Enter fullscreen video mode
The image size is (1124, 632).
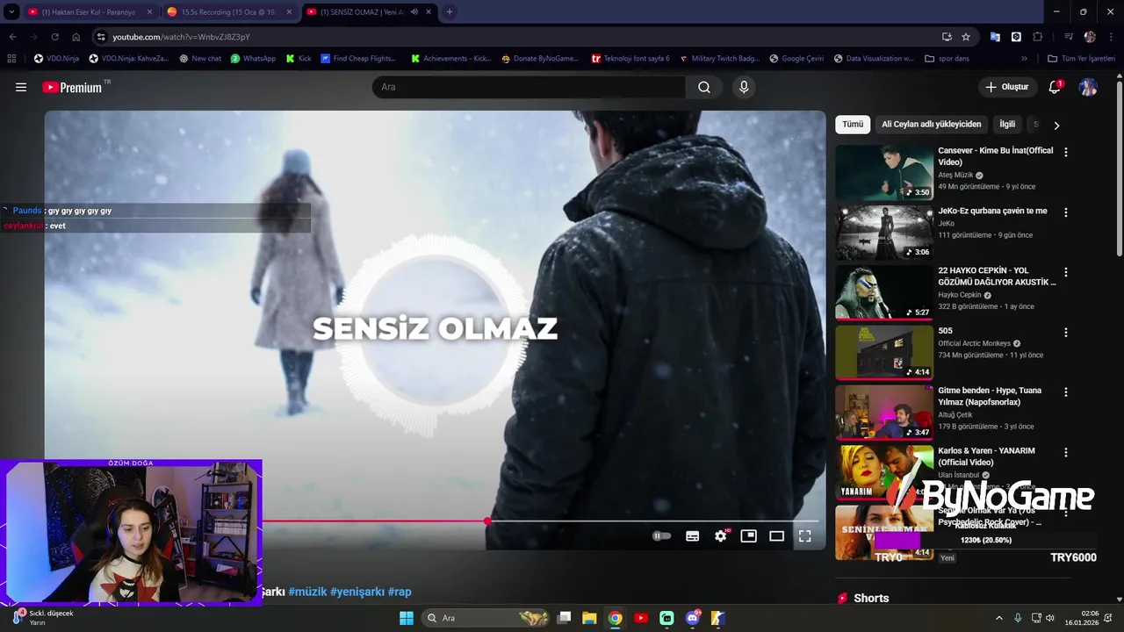(x=804, y=535)
